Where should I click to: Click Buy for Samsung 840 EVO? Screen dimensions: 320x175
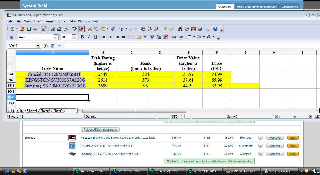pos(293,154)
